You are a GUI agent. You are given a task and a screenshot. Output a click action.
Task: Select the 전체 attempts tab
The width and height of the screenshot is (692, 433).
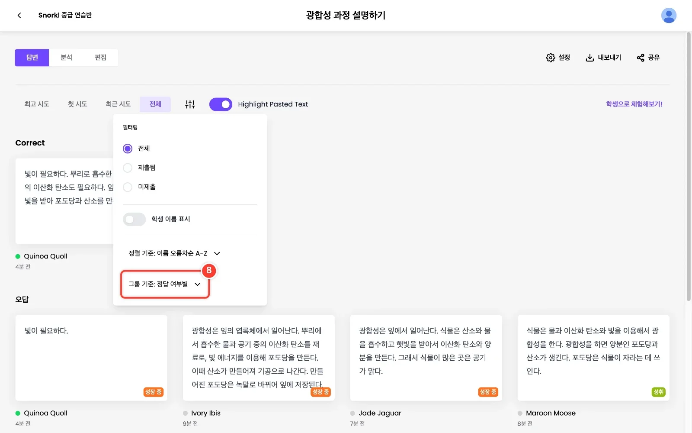155,104
